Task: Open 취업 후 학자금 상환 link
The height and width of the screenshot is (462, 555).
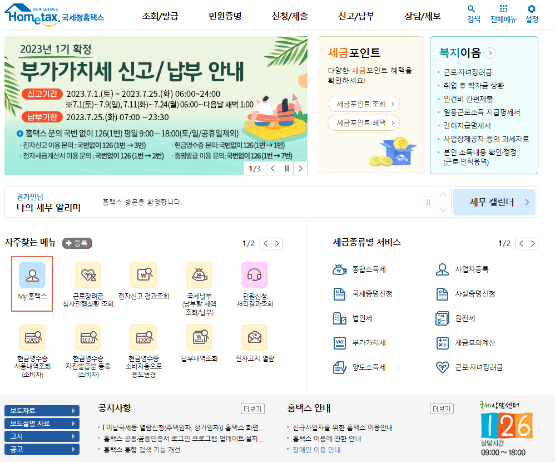Action: 474,85
